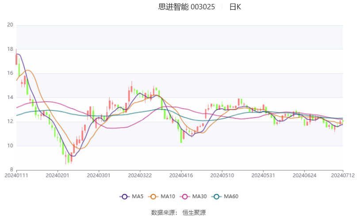The height and width of the screenshot is (217, 357).
Task: Click the y-axis value 8
Action: click(x=12, y=170)
